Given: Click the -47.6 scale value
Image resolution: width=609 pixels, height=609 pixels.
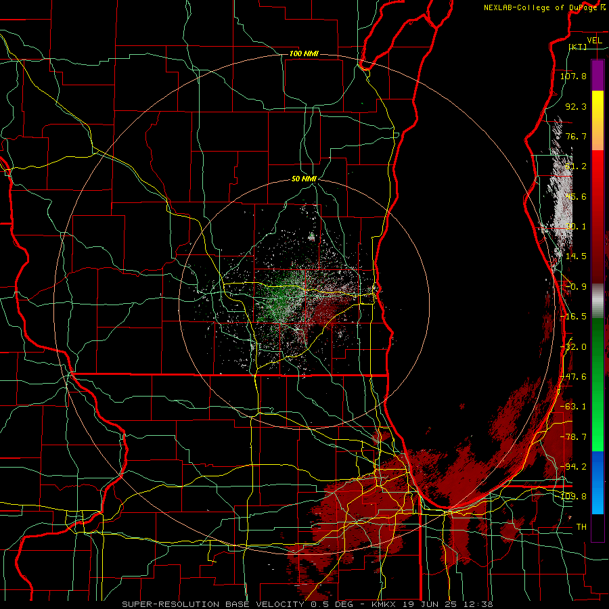Looking at the screenshot, I should 573,377.
